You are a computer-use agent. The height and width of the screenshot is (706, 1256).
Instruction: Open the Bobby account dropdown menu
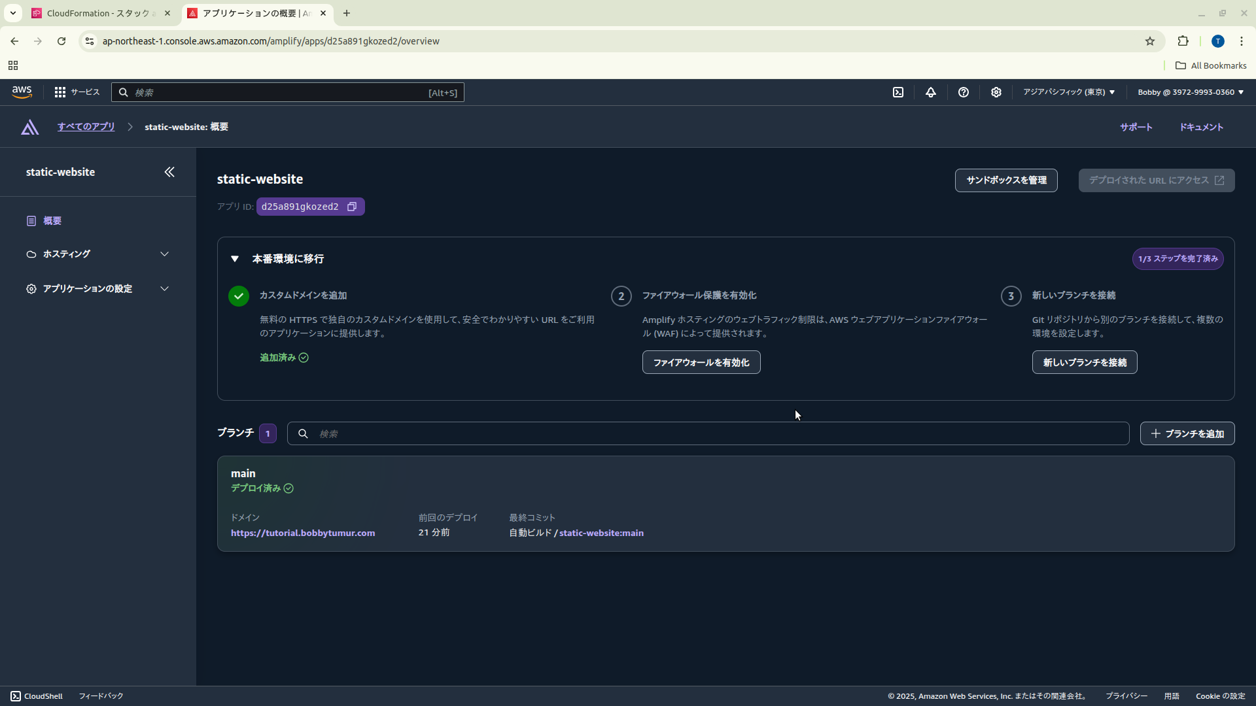point(1190,92)
